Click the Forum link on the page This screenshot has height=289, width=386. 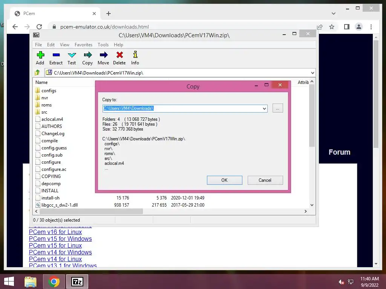click(x=340, y=152)
